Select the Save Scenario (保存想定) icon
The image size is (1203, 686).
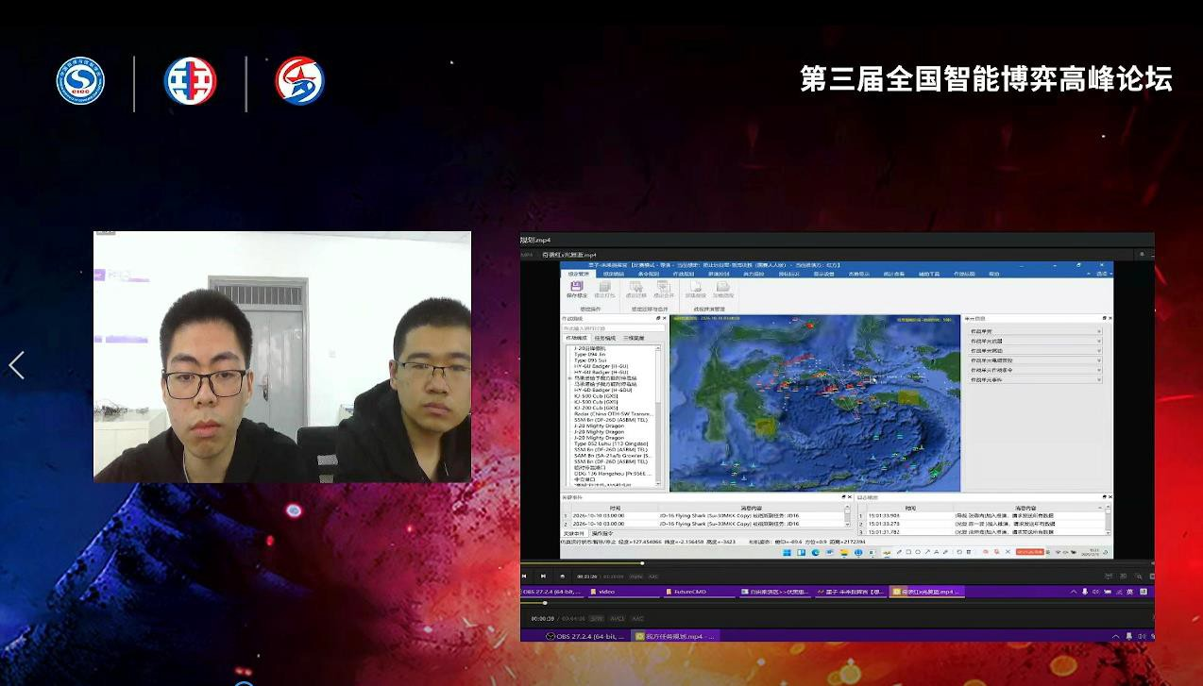(576, 289)
